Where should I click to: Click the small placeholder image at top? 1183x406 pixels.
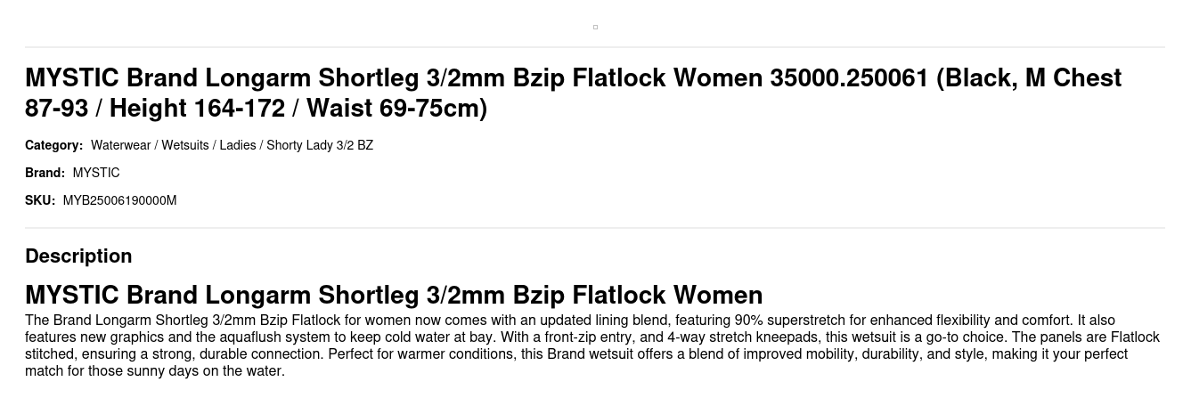(x=595, y=27)
